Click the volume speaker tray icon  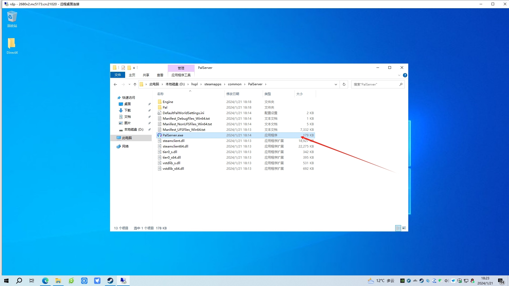pos(447,281)
